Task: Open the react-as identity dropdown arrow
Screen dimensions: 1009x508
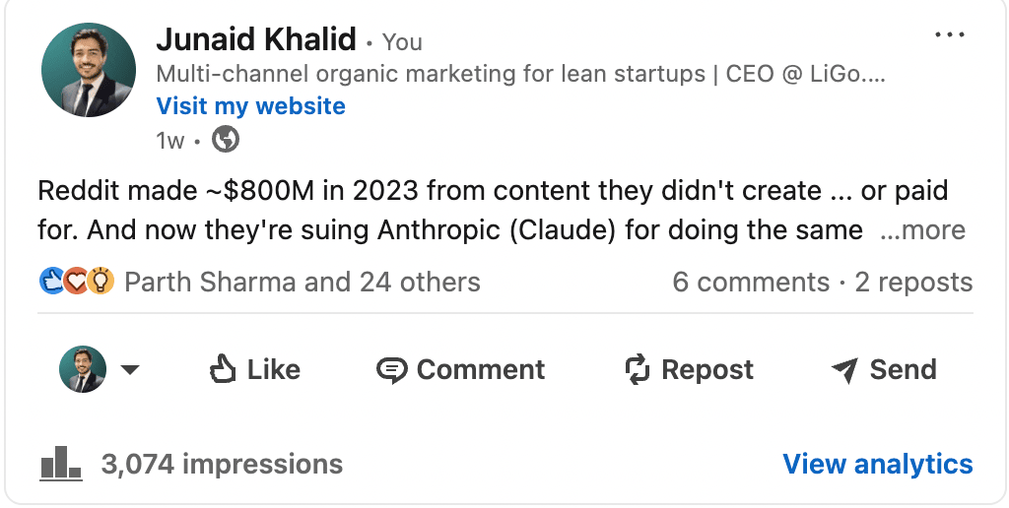Action: click(130, 370)
